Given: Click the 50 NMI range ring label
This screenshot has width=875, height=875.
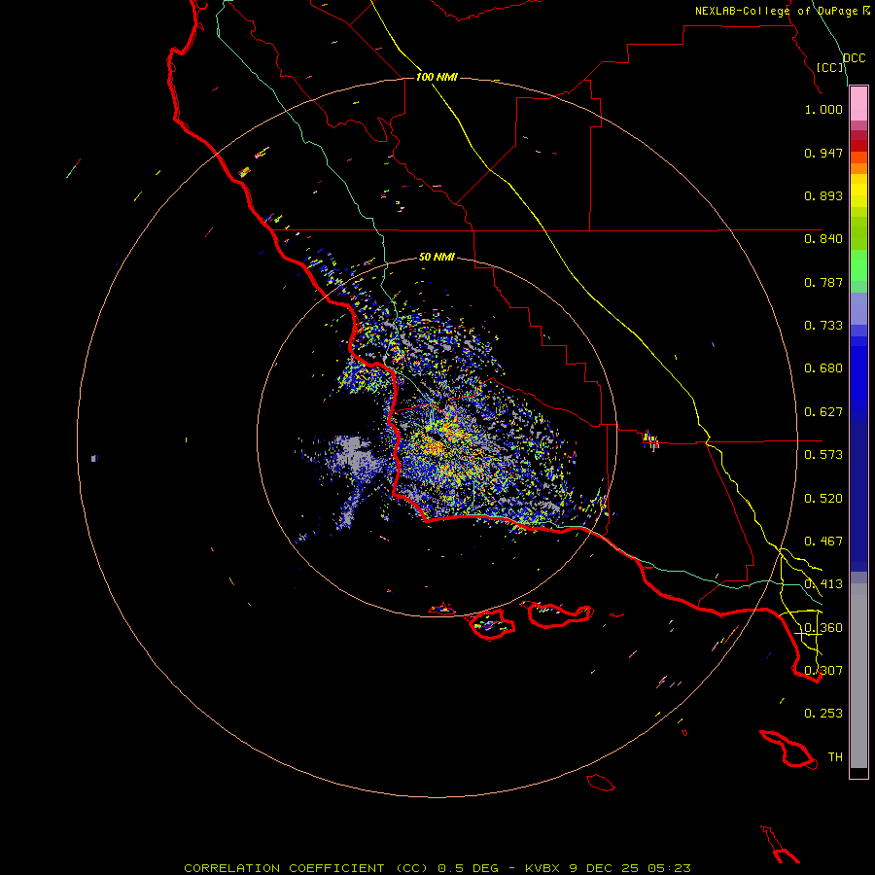Looking at the screenshot, I should click(437, 257).
